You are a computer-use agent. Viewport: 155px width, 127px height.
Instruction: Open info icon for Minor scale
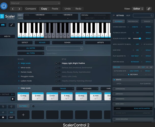59,68
